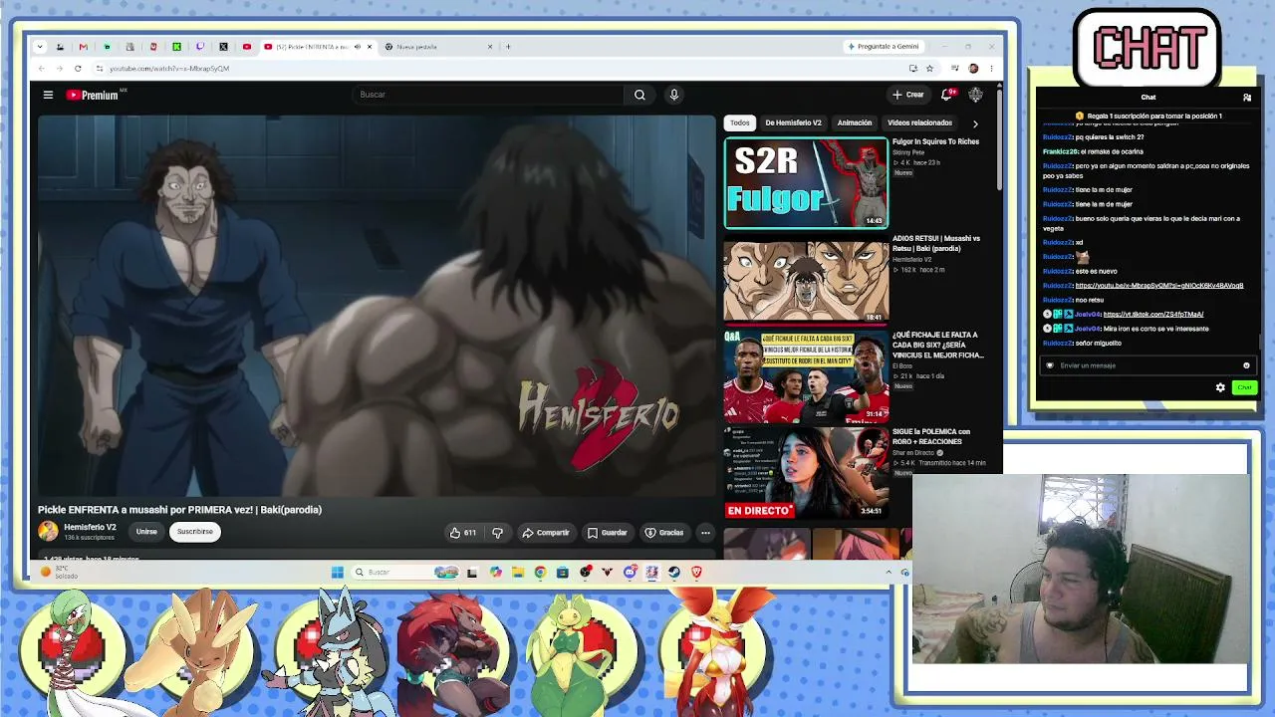Save the video with Guardar
1275x717 pixels.
point(608,533)
